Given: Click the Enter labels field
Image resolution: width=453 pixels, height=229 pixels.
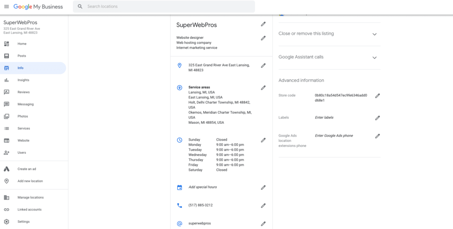Looking at the screenshot, I should pyautogui.click(x=324, y=118).
